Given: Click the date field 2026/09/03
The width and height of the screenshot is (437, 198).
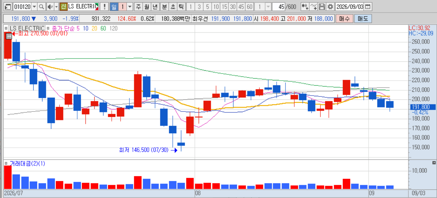Looking at the screenshot, I should click(x=350, y=6).
